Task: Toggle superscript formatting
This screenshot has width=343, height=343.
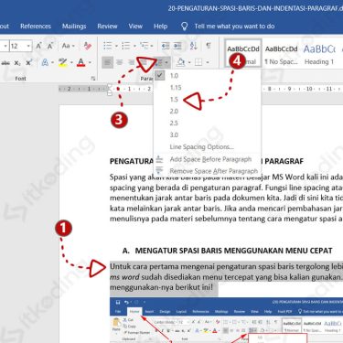Action: [29, 62]
